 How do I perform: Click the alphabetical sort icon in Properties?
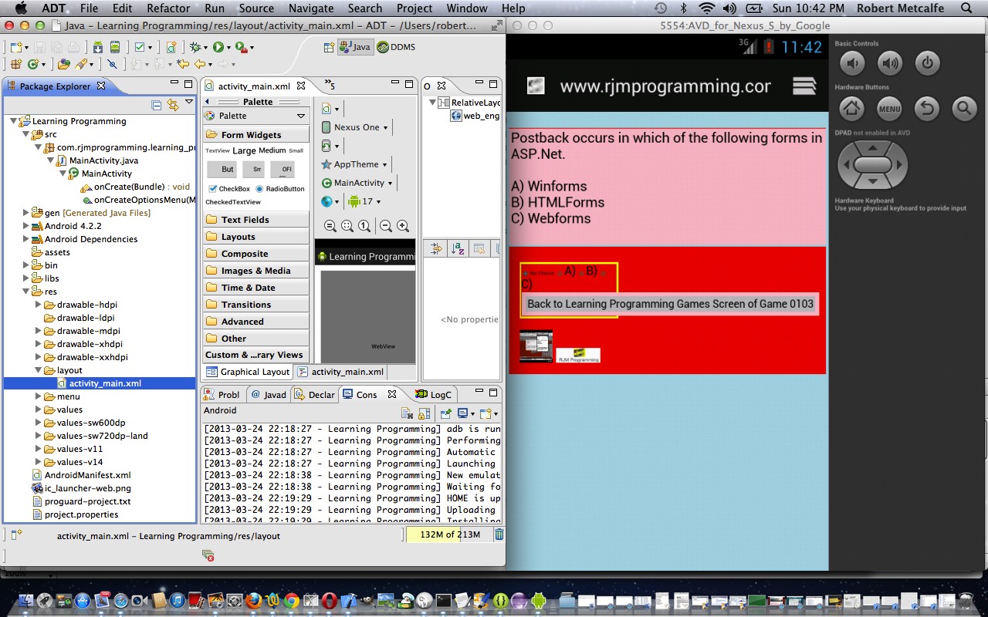click(458, 248)
